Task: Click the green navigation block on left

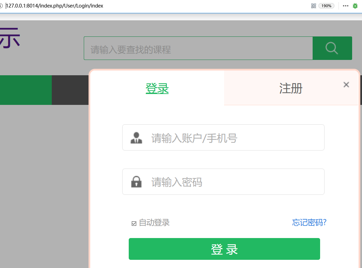Action: pyautogui.click(x=26, y=90)
